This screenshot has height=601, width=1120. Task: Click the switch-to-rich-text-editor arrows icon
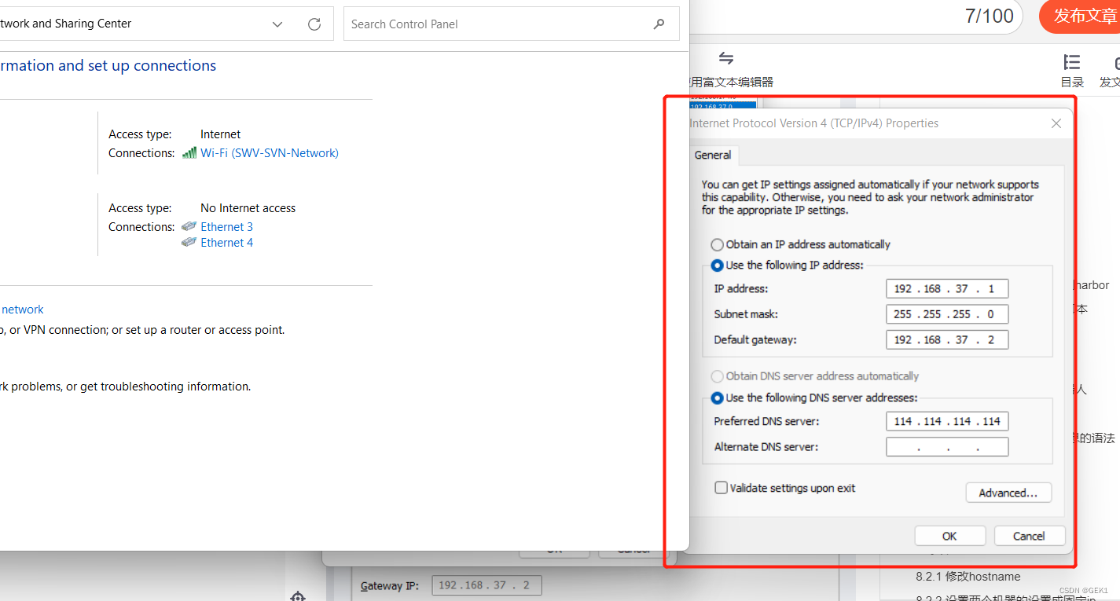coord(726,59)
